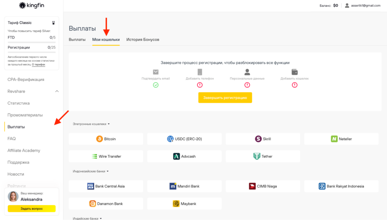Click the user profile avatar icon

coord(347,5)
